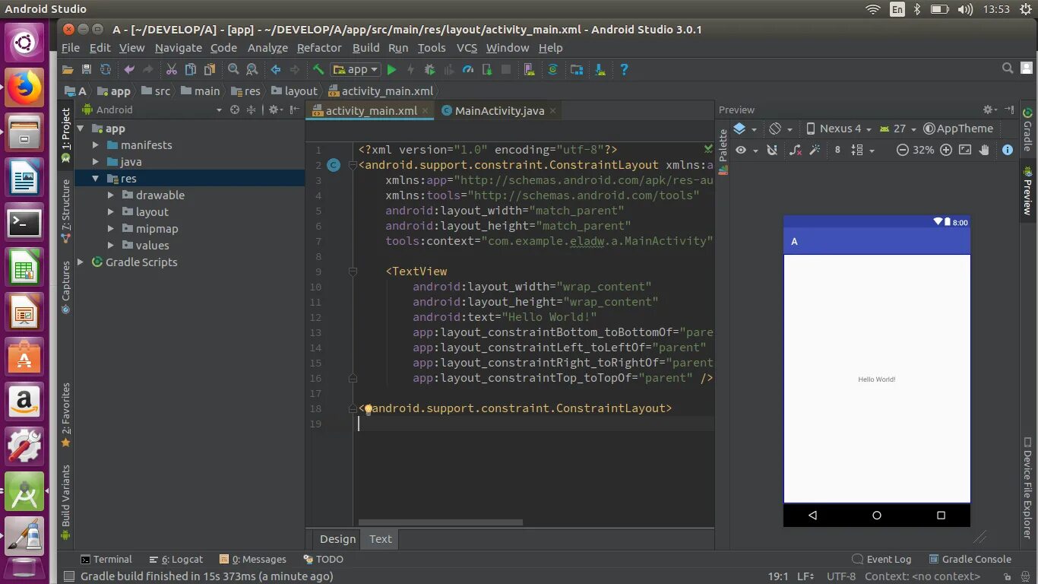Expand the manifests folder
1038x584 pixels.
(96, 145)
